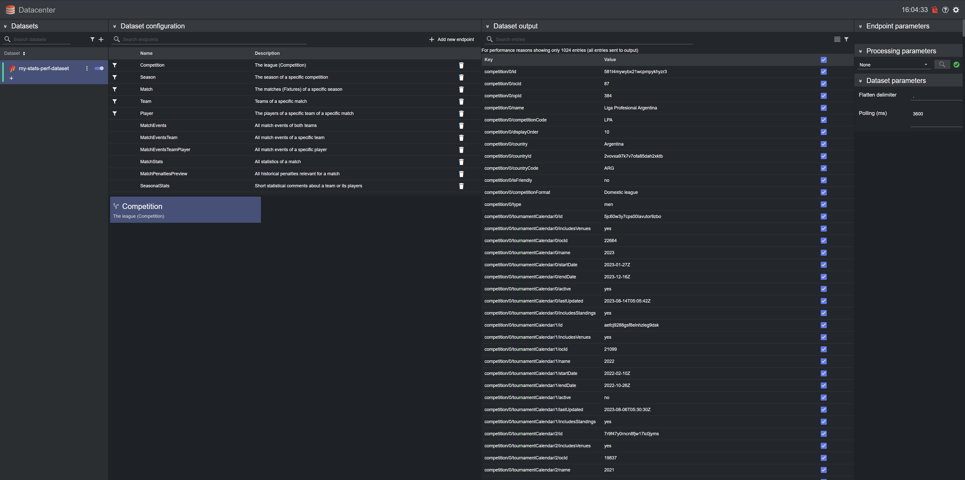Delete the MatchStats endpoint via trash icon
Screen dimensions: 965x480
[x=461, y=162]
